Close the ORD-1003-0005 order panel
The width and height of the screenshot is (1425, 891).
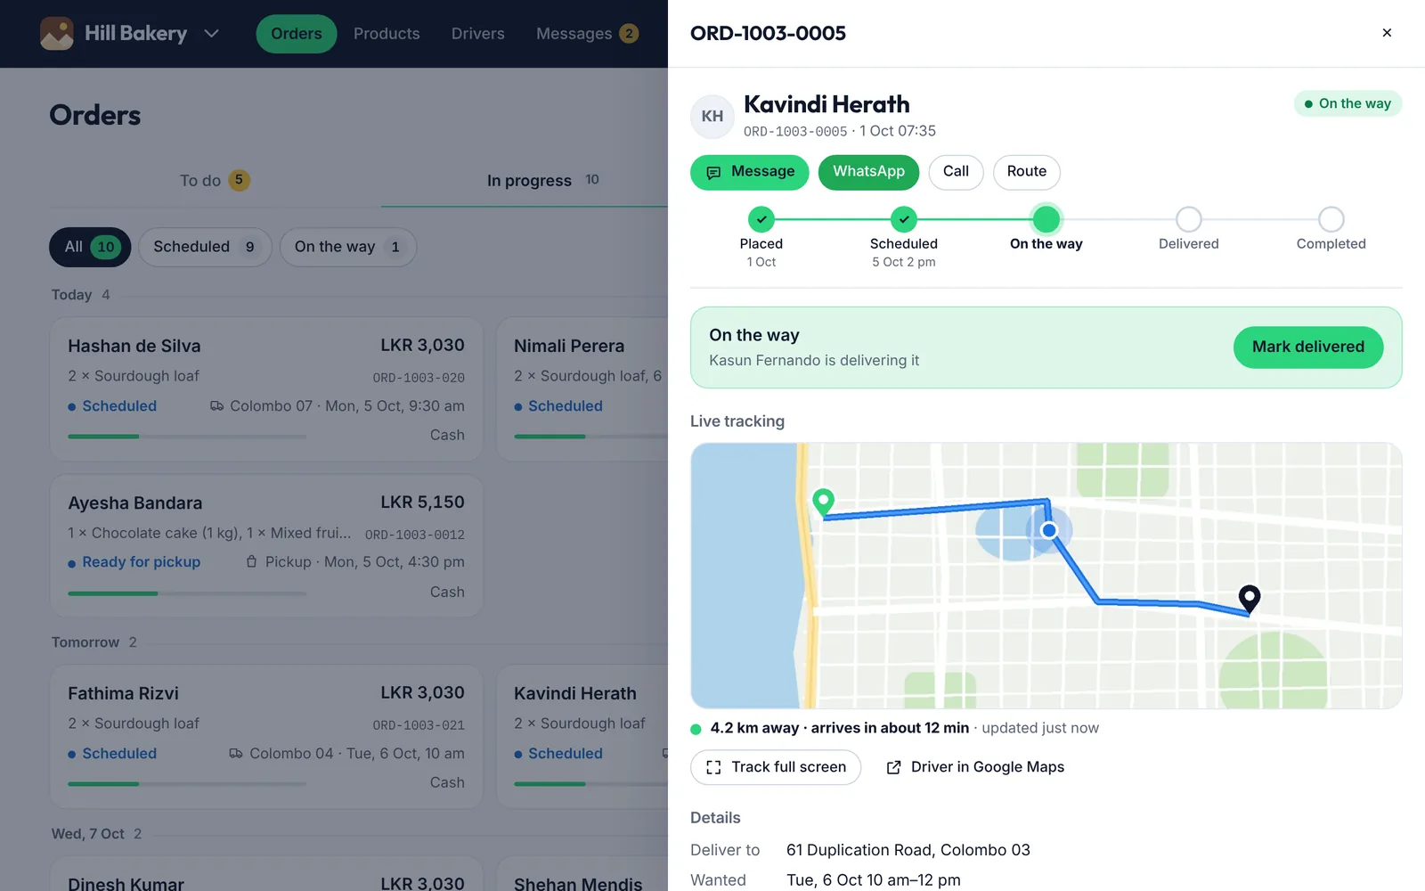coord(1387,33)
